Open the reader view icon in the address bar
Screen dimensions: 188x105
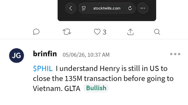point(83,8)
